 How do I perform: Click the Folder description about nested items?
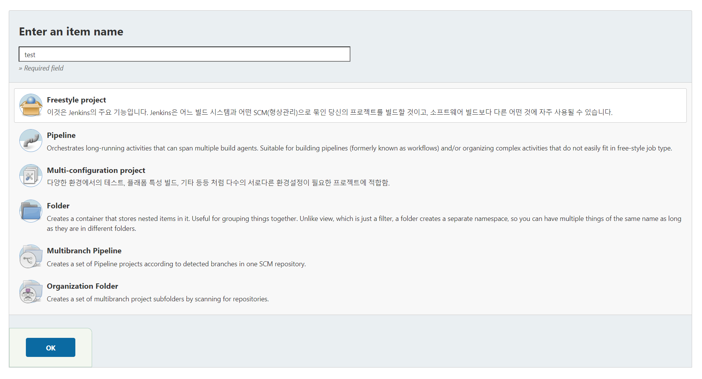364,224
